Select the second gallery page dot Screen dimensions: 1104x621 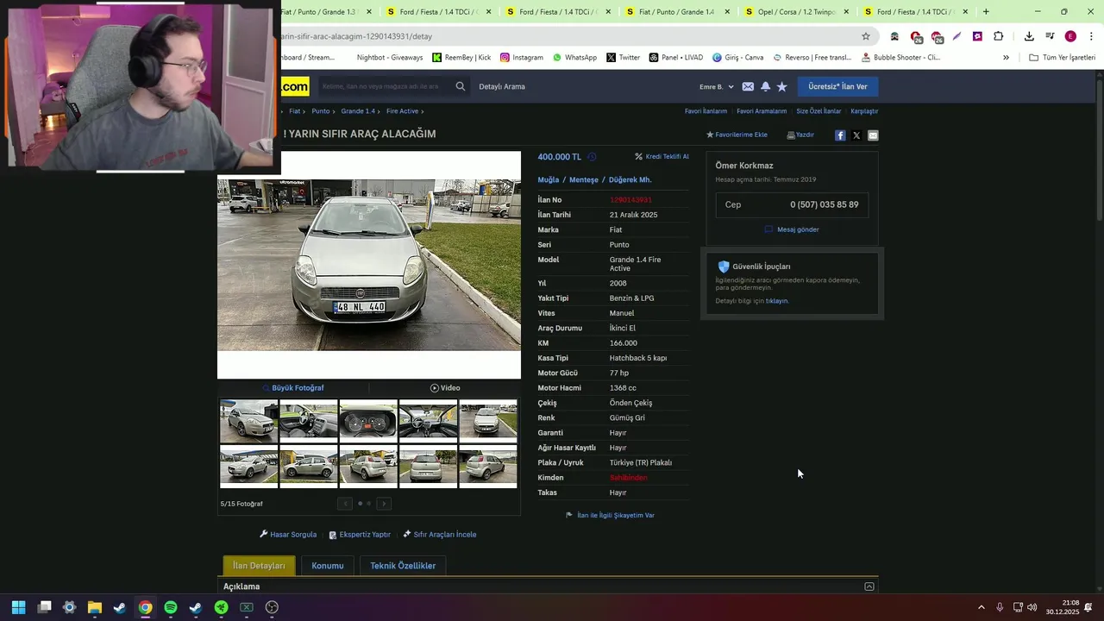point(369,504)
